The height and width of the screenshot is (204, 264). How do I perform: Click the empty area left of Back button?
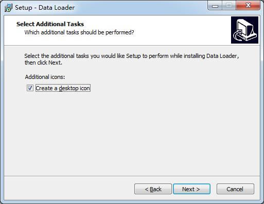68,189
